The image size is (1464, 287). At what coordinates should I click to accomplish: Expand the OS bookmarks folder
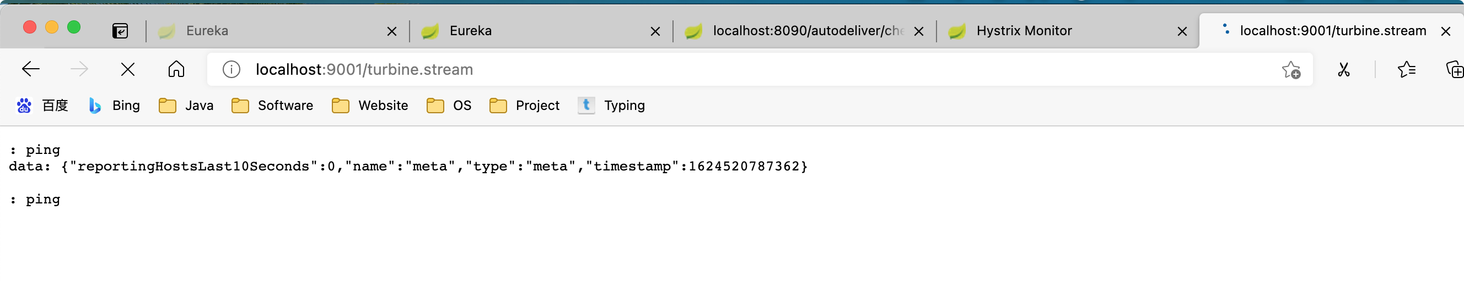point(449,106)
